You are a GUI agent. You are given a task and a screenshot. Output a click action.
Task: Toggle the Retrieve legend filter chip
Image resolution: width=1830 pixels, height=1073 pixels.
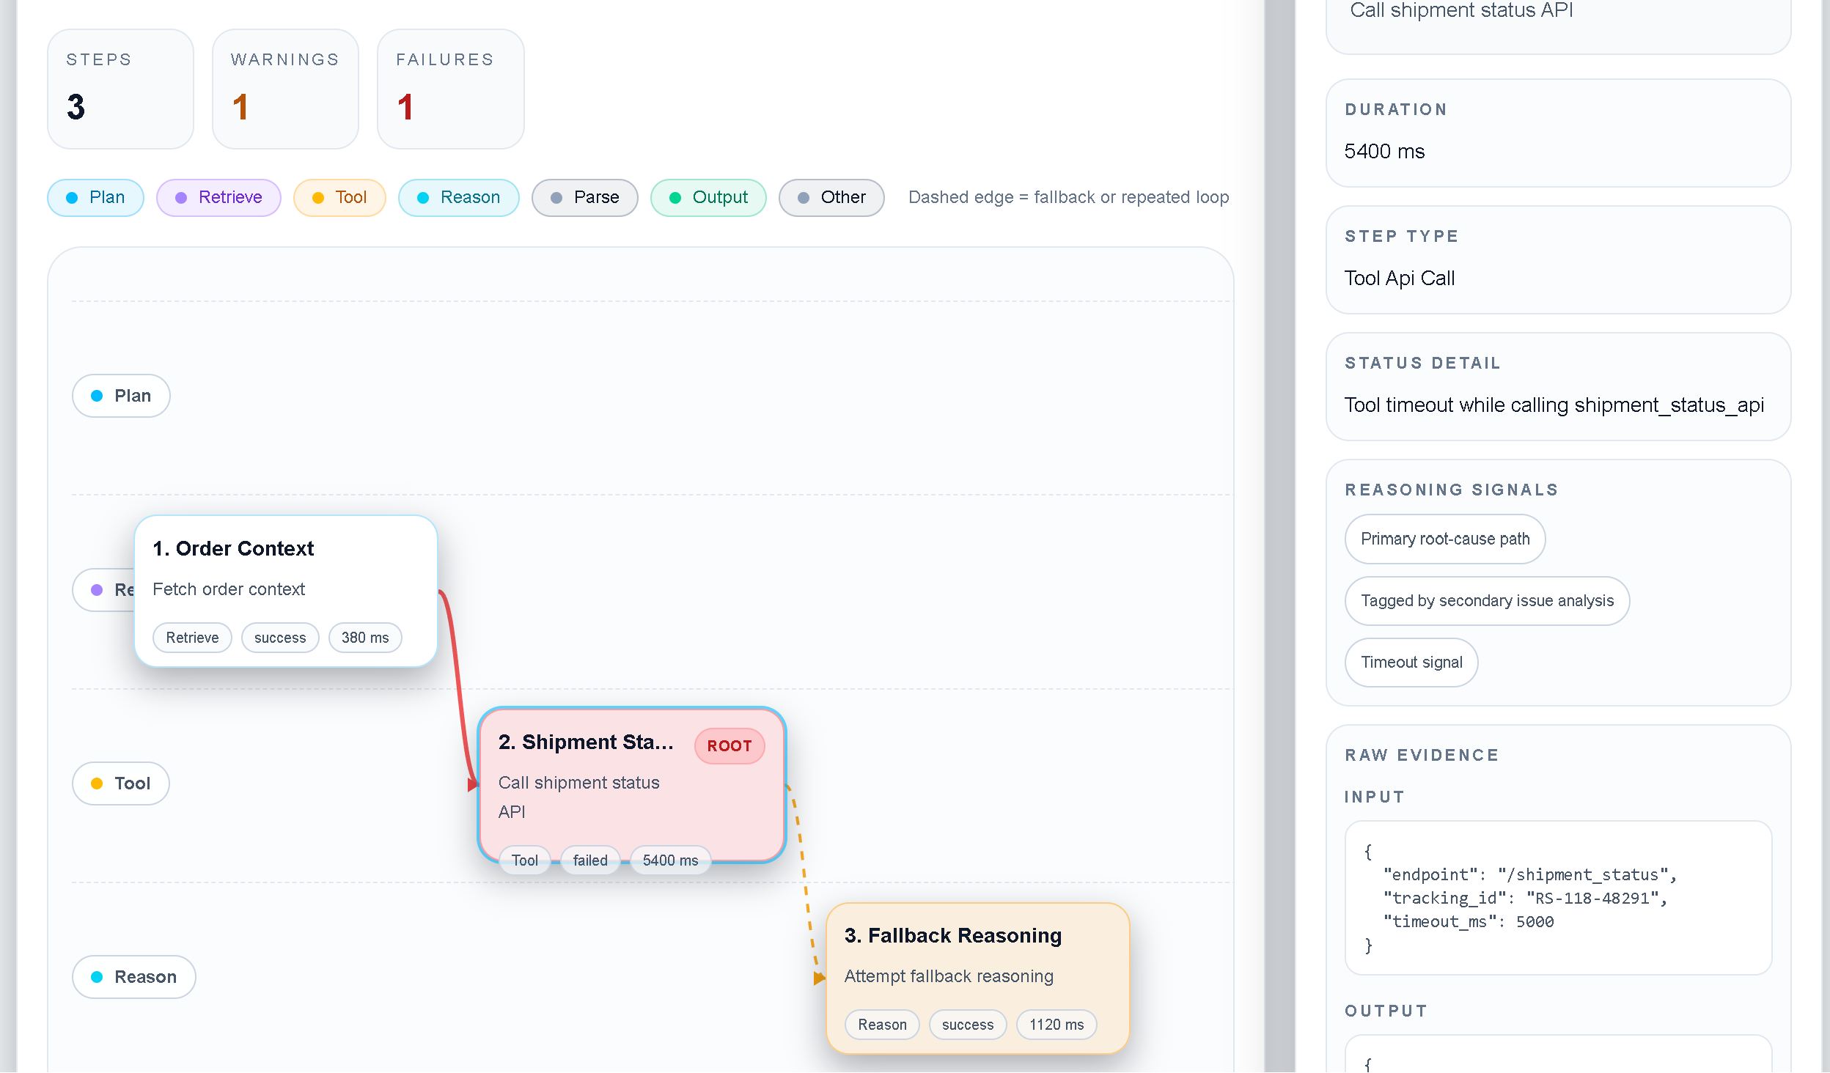(218, 197)
